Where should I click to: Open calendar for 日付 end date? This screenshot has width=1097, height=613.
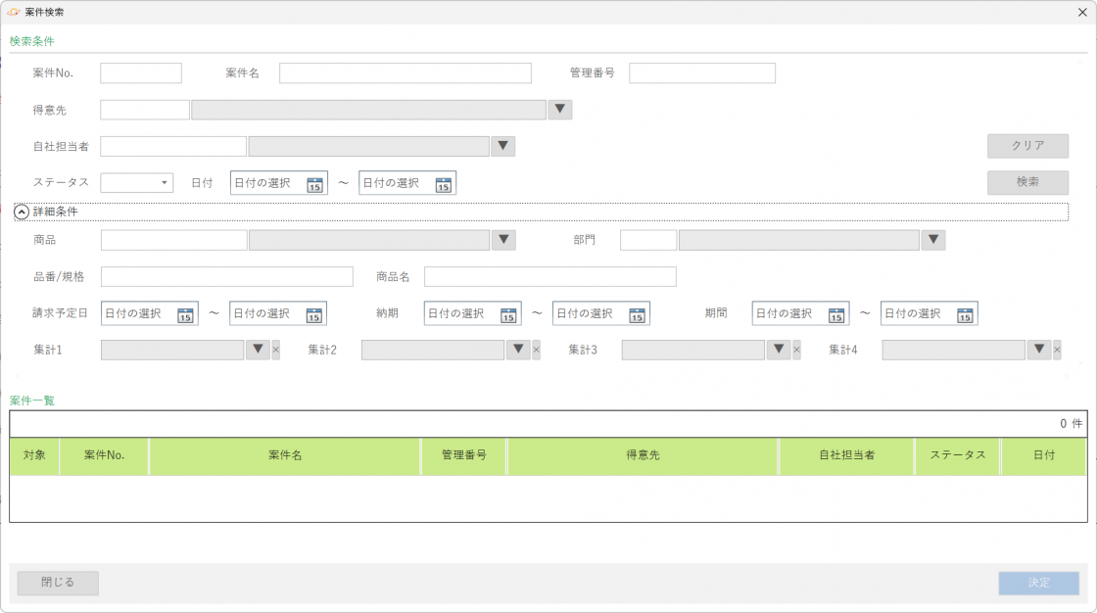(x=443, y=184)
